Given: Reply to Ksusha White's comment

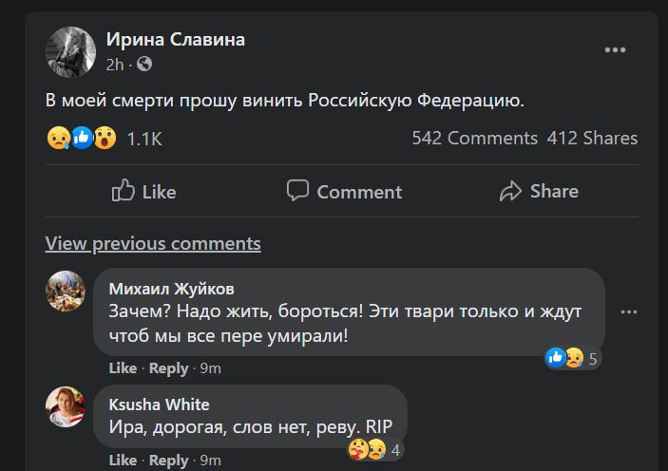Looking at the screenshot, I should [x=169, y=461].
